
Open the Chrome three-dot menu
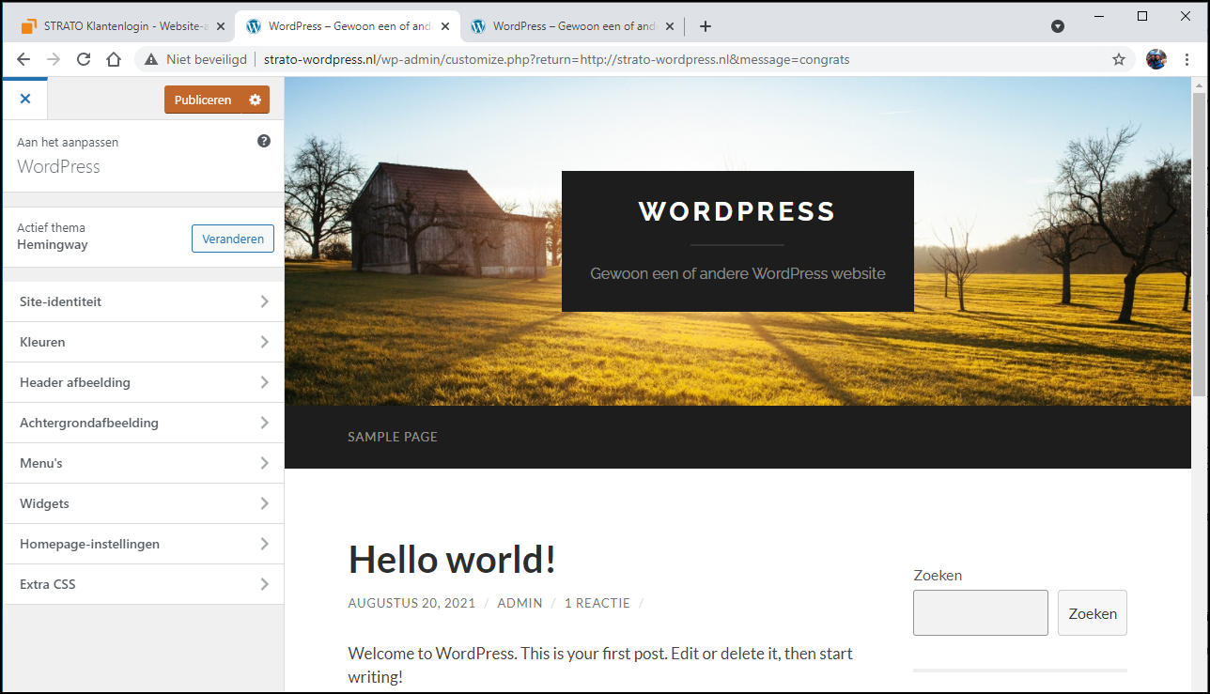click(1187, 59)
